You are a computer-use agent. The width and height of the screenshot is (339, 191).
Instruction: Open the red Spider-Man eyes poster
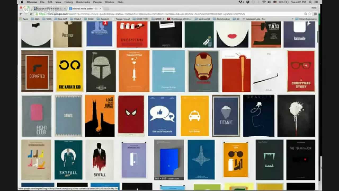point(131,116)
